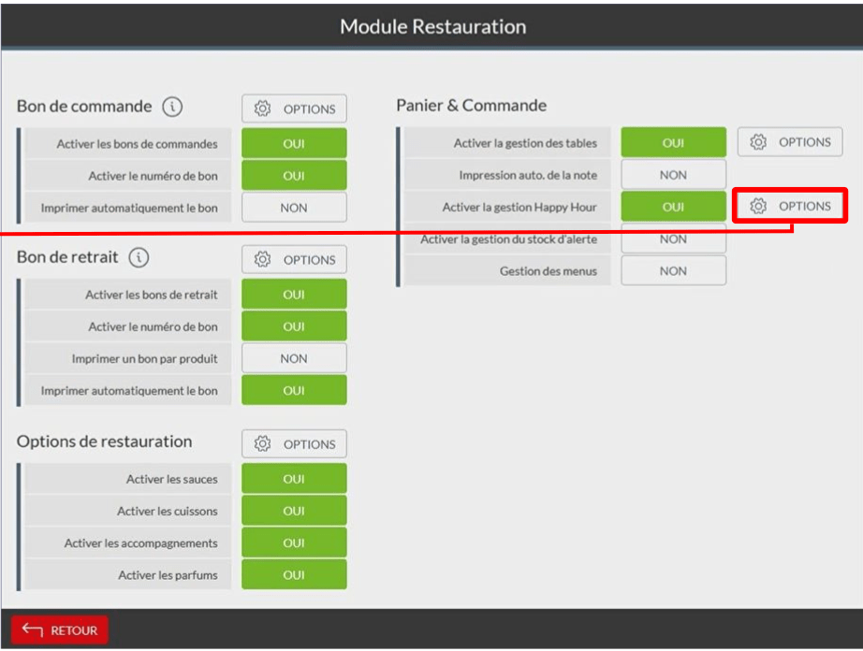Toggle Activer le numéro de bon under Bon de retrait

coord(294,326)
